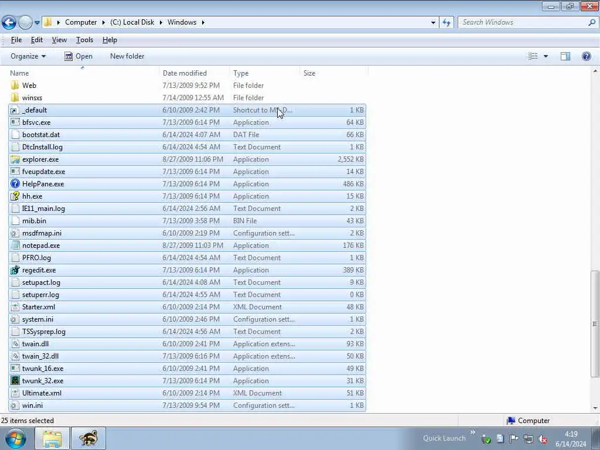The image size is (600, 450).
Task: Select the IE11_main.log file name
Action: click(x=43, y=209)
